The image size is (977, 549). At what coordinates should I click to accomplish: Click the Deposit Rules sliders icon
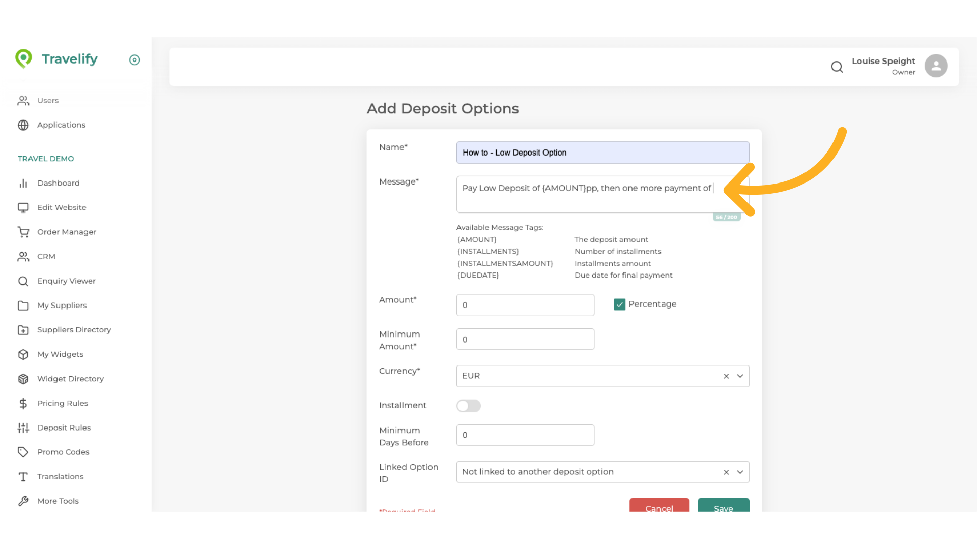click(23, 428)
